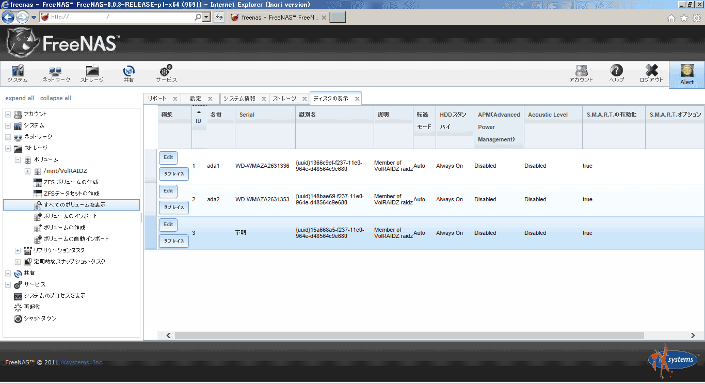Click the FreeNAS logo
Viewport: 705px width, 384px height.
coord(62,43)
